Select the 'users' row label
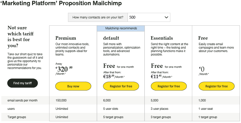This screenshot has width=241, height=123. pyautogui.click(x=11, y=109)
